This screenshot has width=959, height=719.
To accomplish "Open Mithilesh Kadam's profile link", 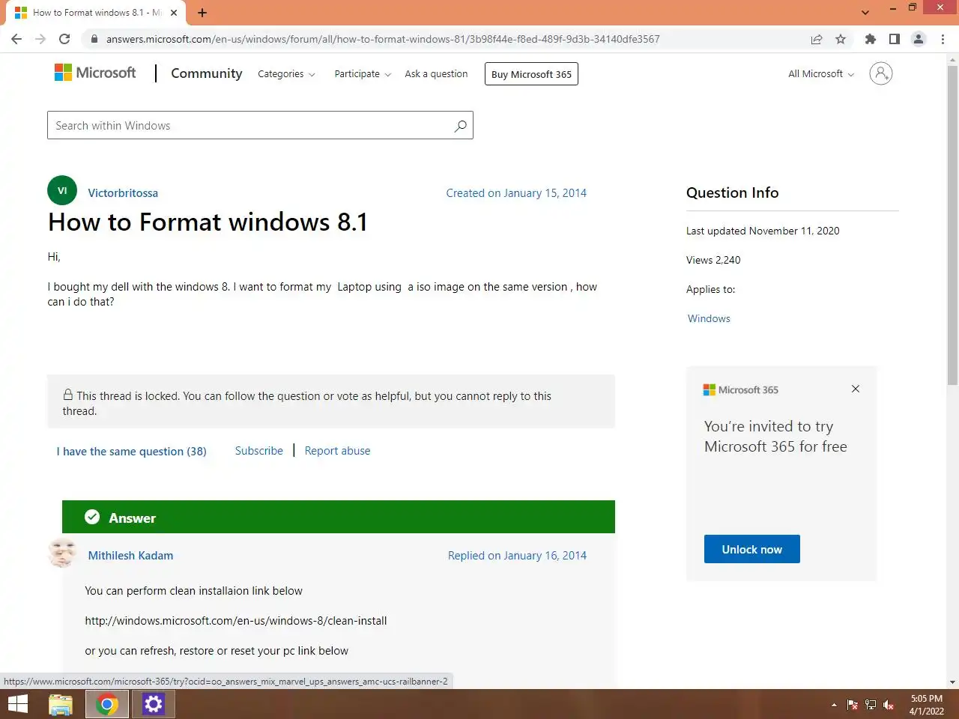I will coord(130,556).
